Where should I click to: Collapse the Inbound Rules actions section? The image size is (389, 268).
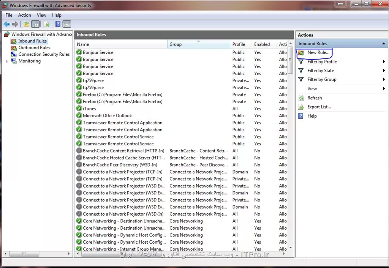[x=384, y=44]
